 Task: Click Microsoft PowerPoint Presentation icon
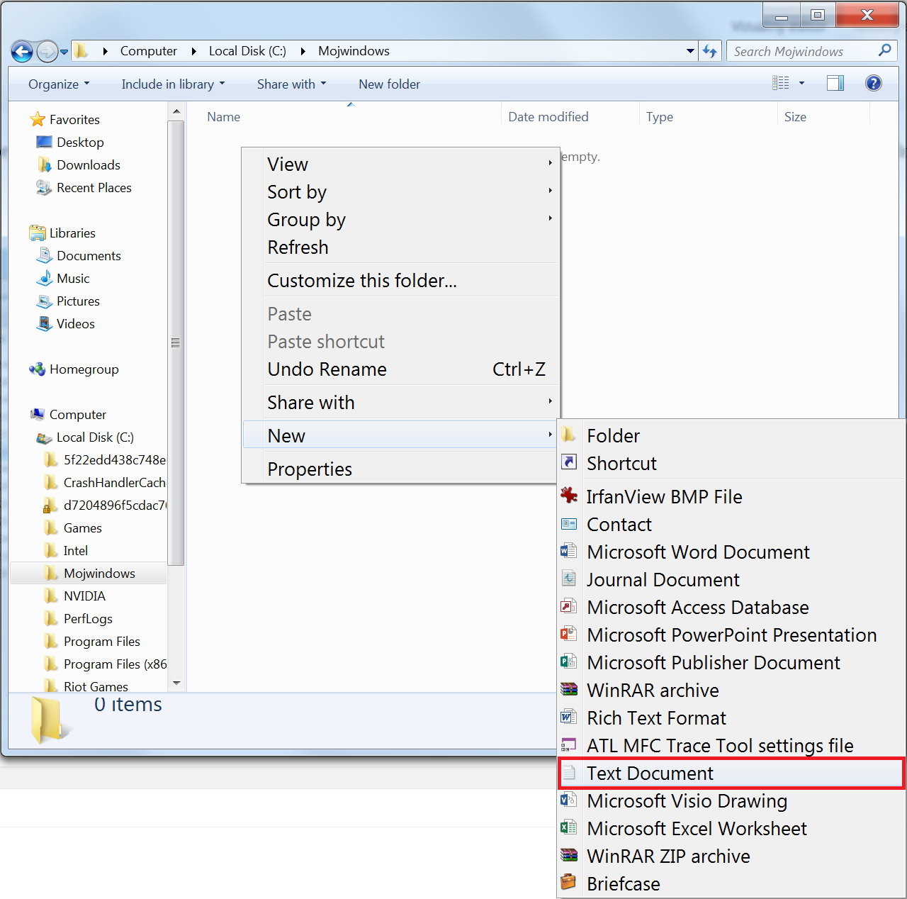point(569,634)
